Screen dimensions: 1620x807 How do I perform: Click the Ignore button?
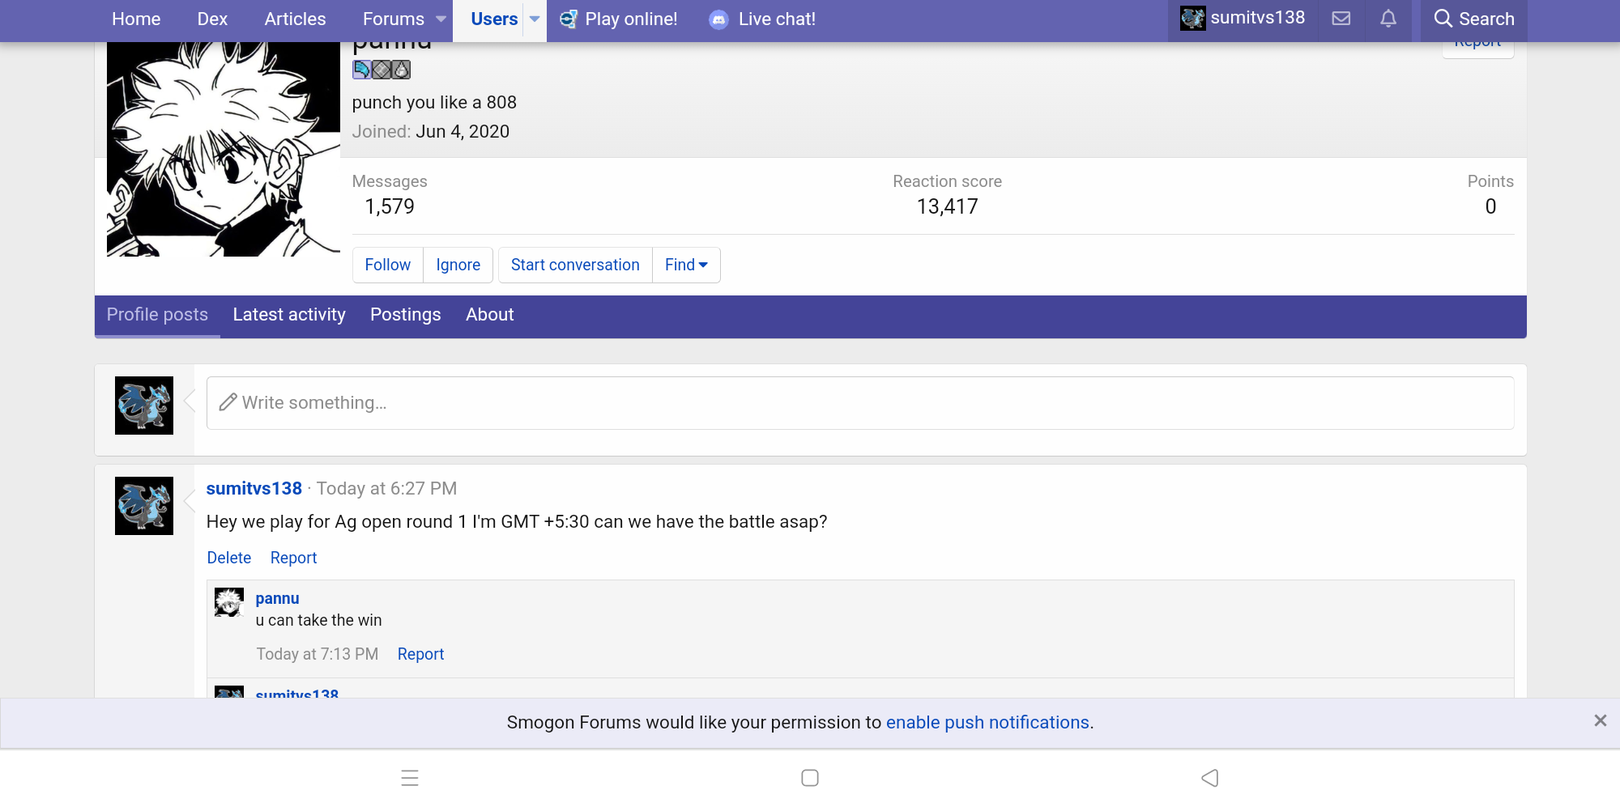point(458,265)
